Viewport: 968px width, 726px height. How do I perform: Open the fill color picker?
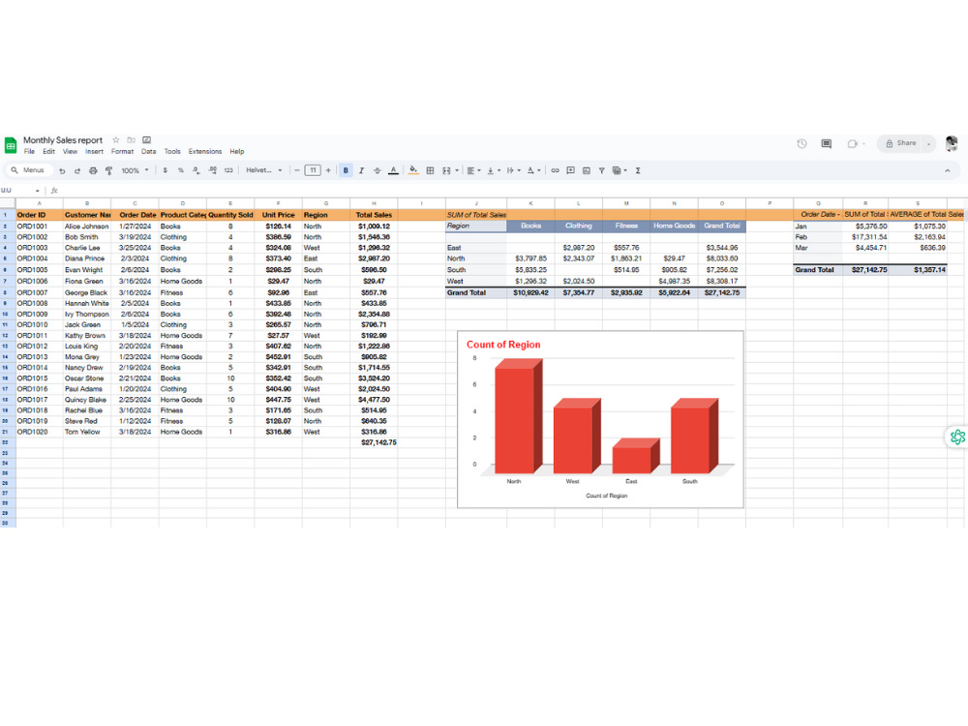[413, 170]
